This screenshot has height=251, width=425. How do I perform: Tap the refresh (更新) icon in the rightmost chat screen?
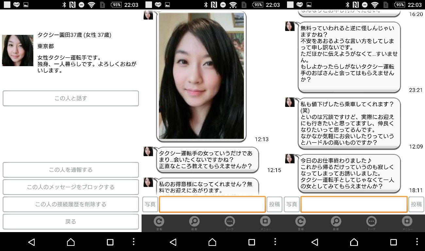point(300,222)
